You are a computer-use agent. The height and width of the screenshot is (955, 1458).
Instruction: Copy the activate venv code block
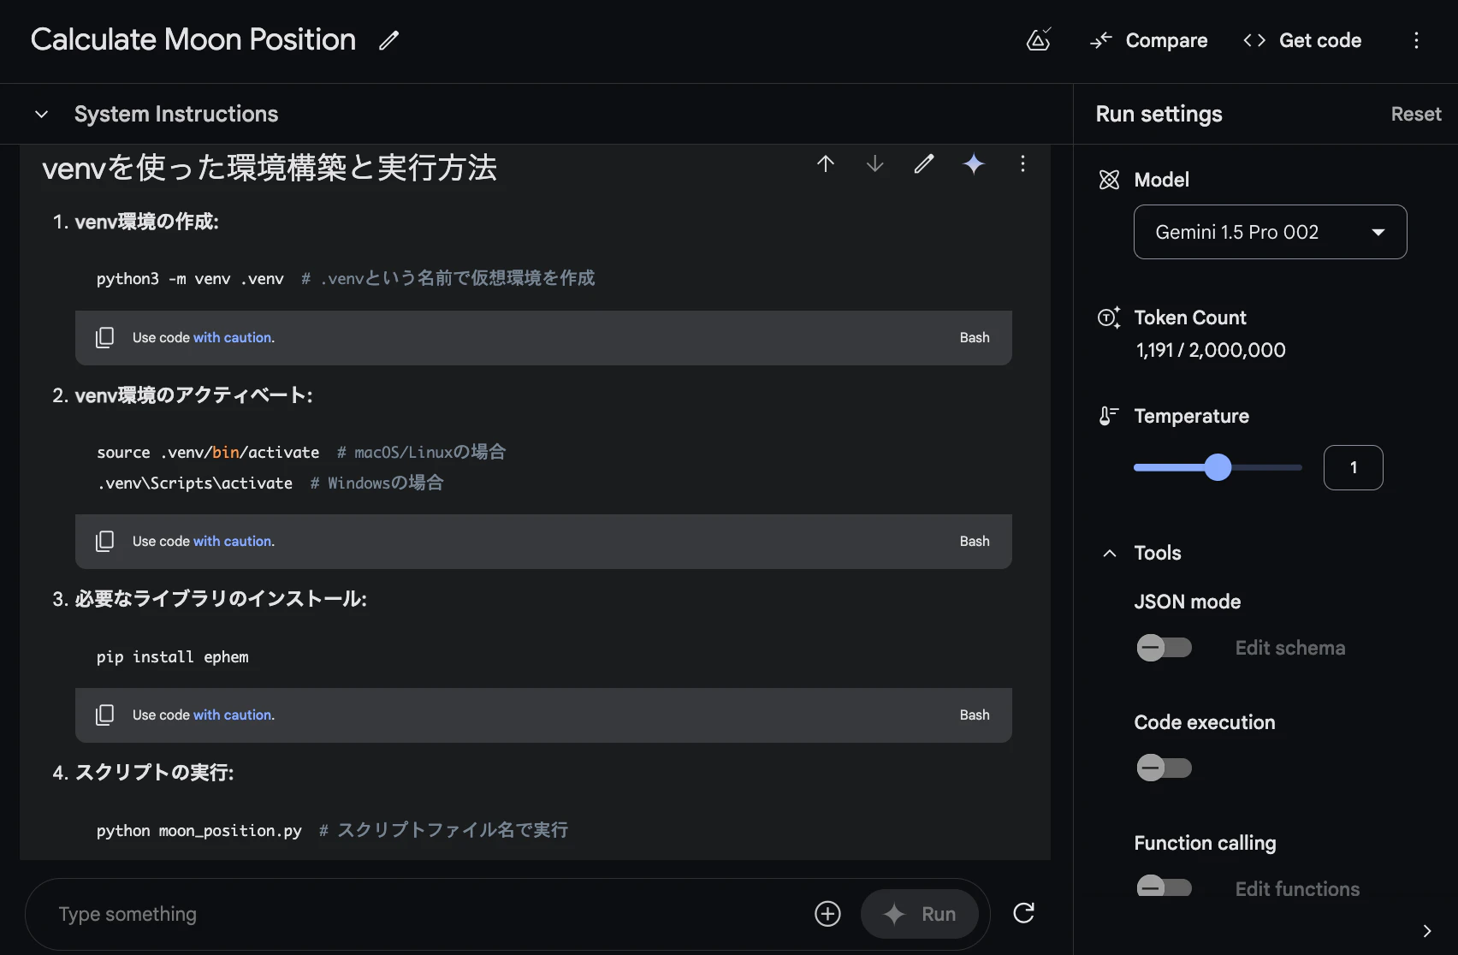[x=104, y=541]
